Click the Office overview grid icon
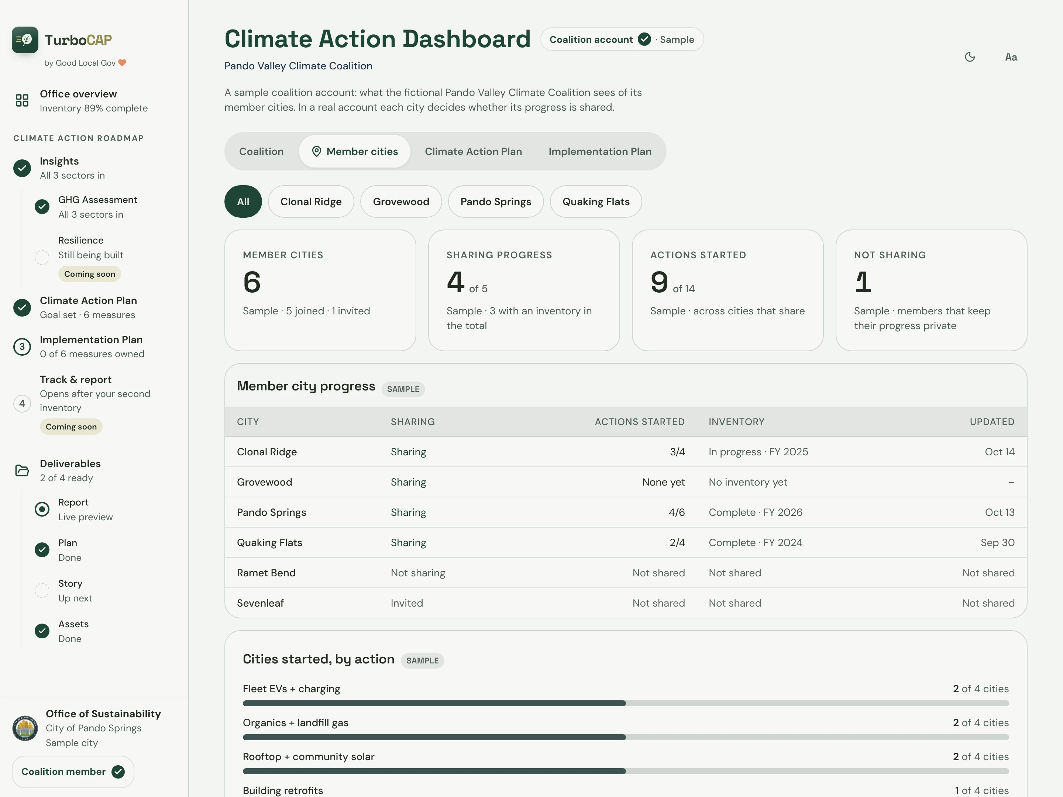The width and height of the screenshot is (1063, 797). [22, 100]
